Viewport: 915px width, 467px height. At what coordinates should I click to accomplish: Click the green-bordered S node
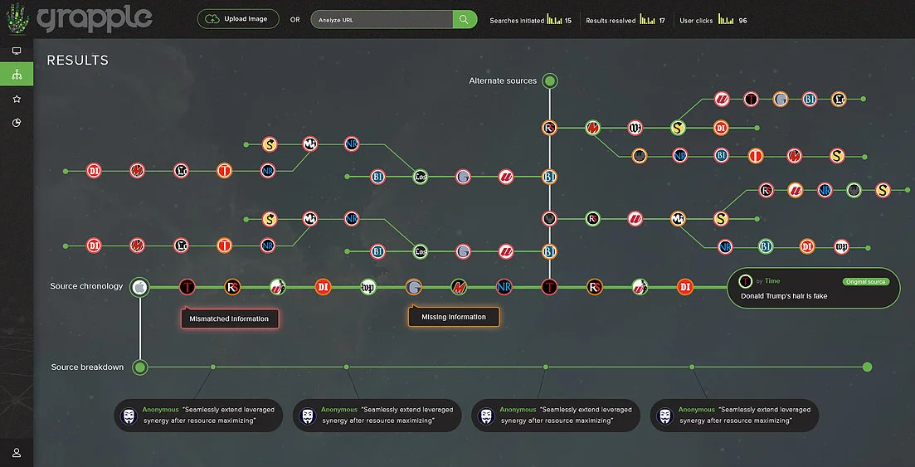coord(678,128)
